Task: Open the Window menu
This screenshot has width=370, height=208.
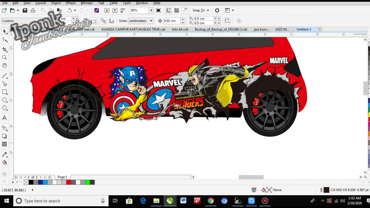Action: tap(142, 3)
